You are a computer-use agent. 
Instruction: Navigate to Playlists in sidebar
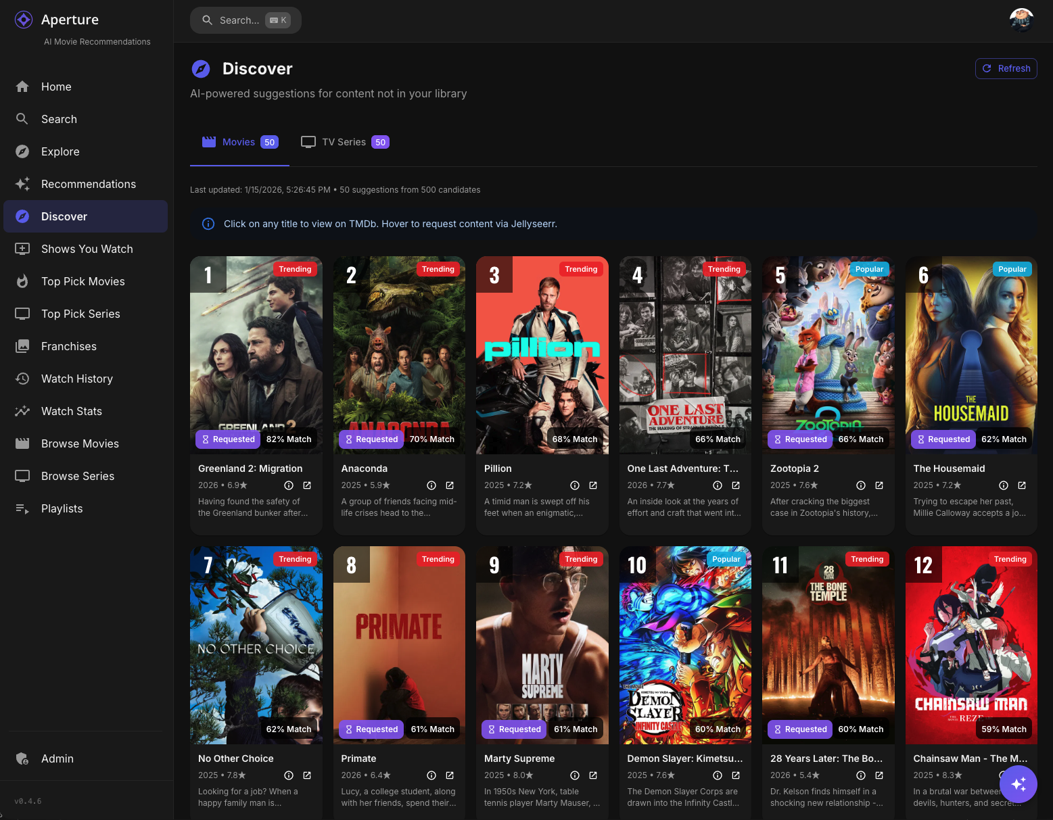pyautogui.click(x=62, y=508)
